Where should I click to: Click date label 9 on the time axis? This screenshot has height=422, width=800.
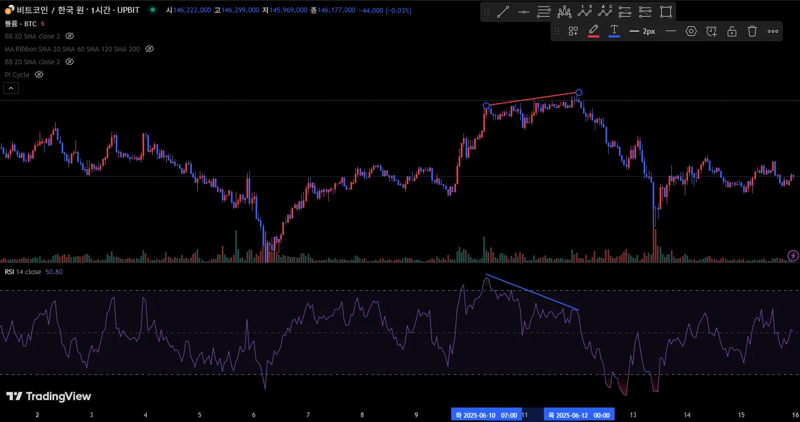pyautogui.click(x=416, y=415)
